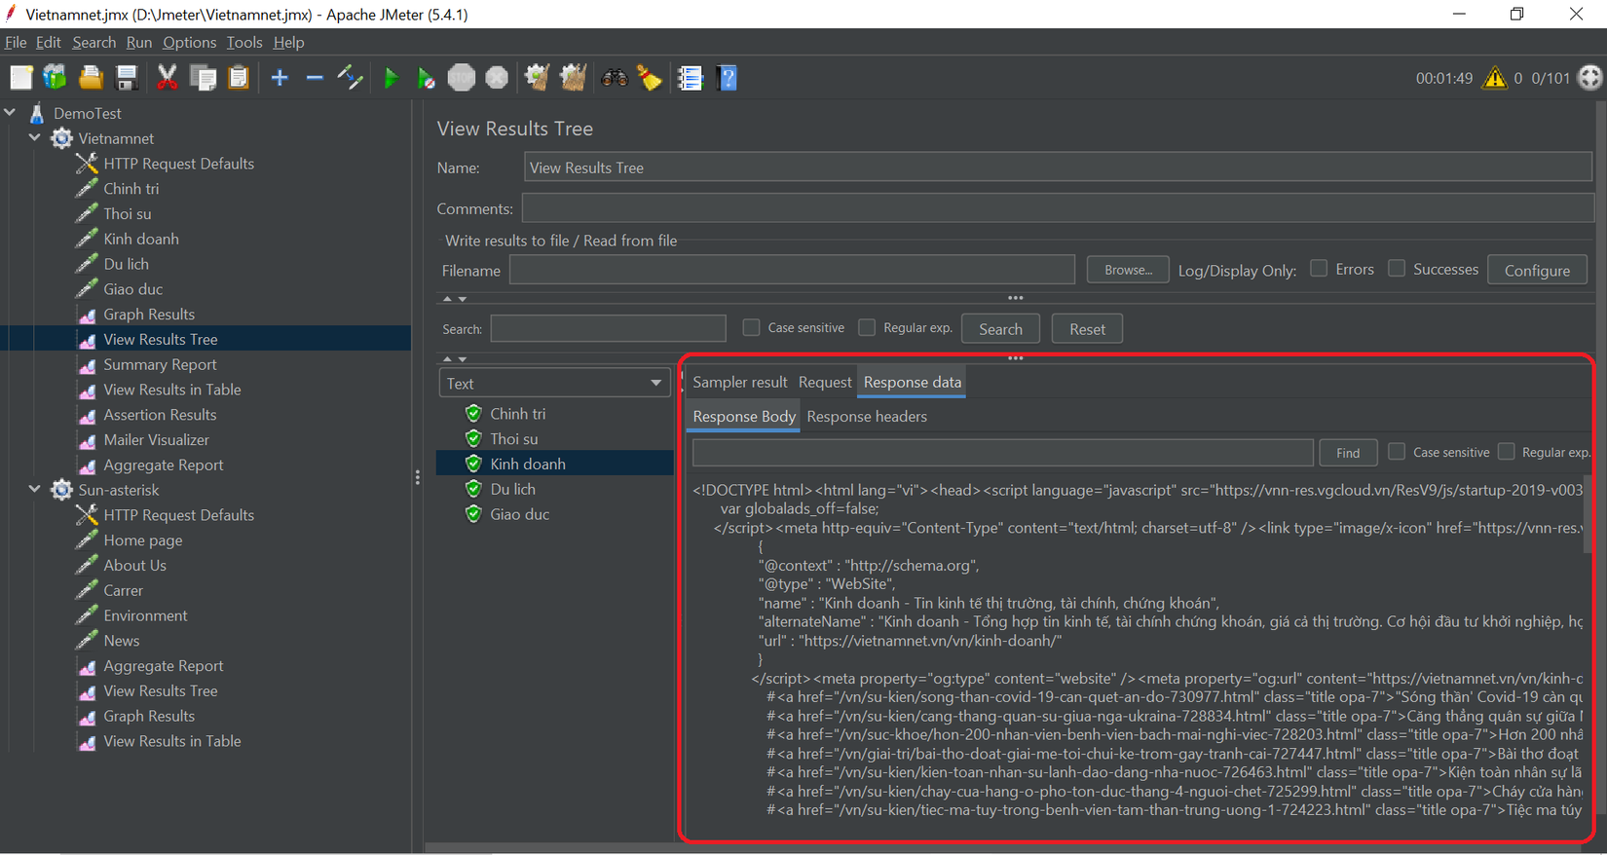Save the test plan with floppy icon
This screenshot has height=855, width=1607.
(127, 78)
